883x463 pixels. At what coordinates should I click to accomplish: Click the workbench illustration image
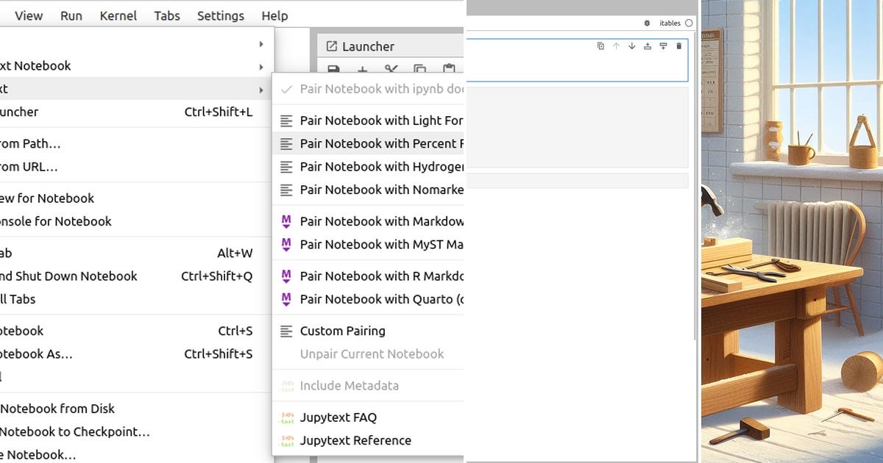pos(792,232)
